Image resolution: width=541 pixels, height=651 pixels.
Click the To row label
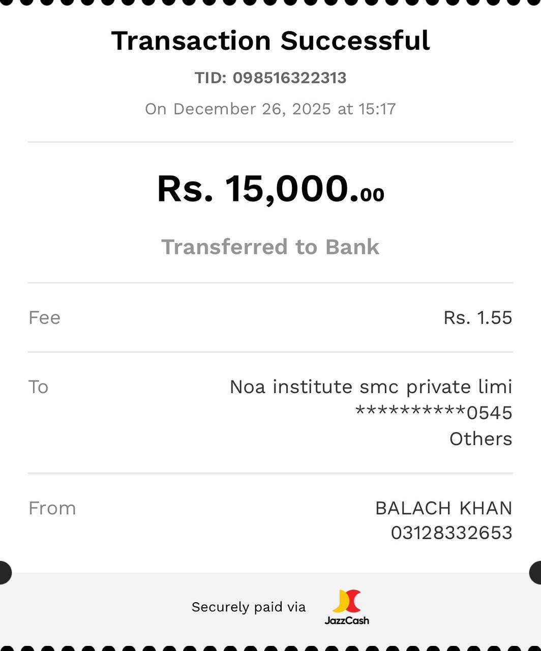(39, 387)
